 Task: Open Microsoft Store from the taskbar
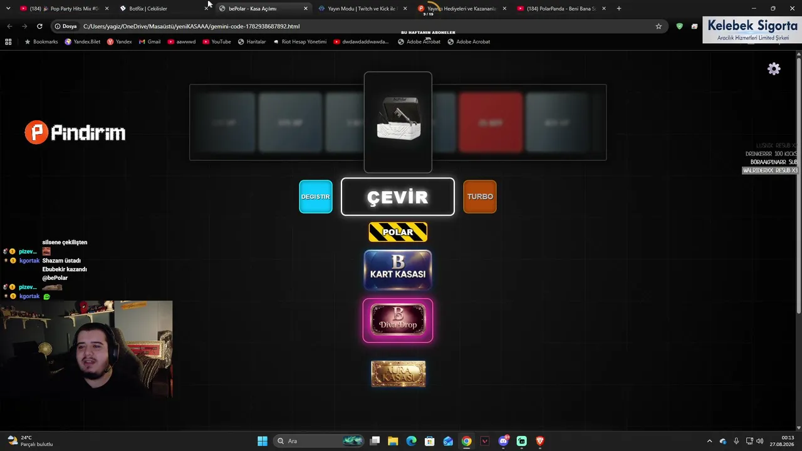429,441
